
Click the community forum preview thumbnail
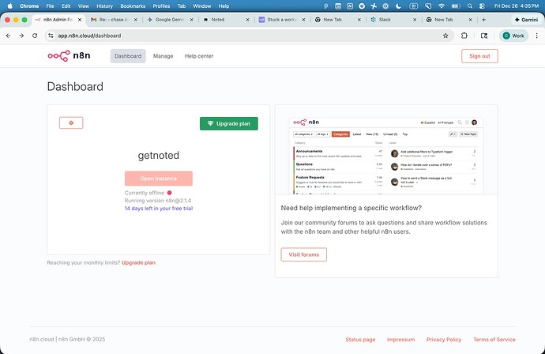coord(386,156)
